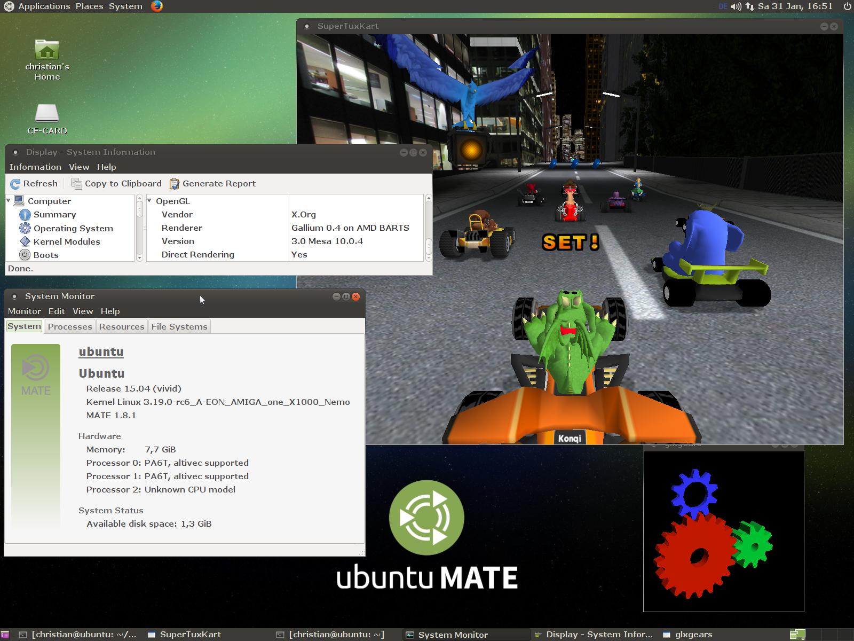Click the ubuntu hostname link
Screen dimensions: 854x641
point(101,351)
